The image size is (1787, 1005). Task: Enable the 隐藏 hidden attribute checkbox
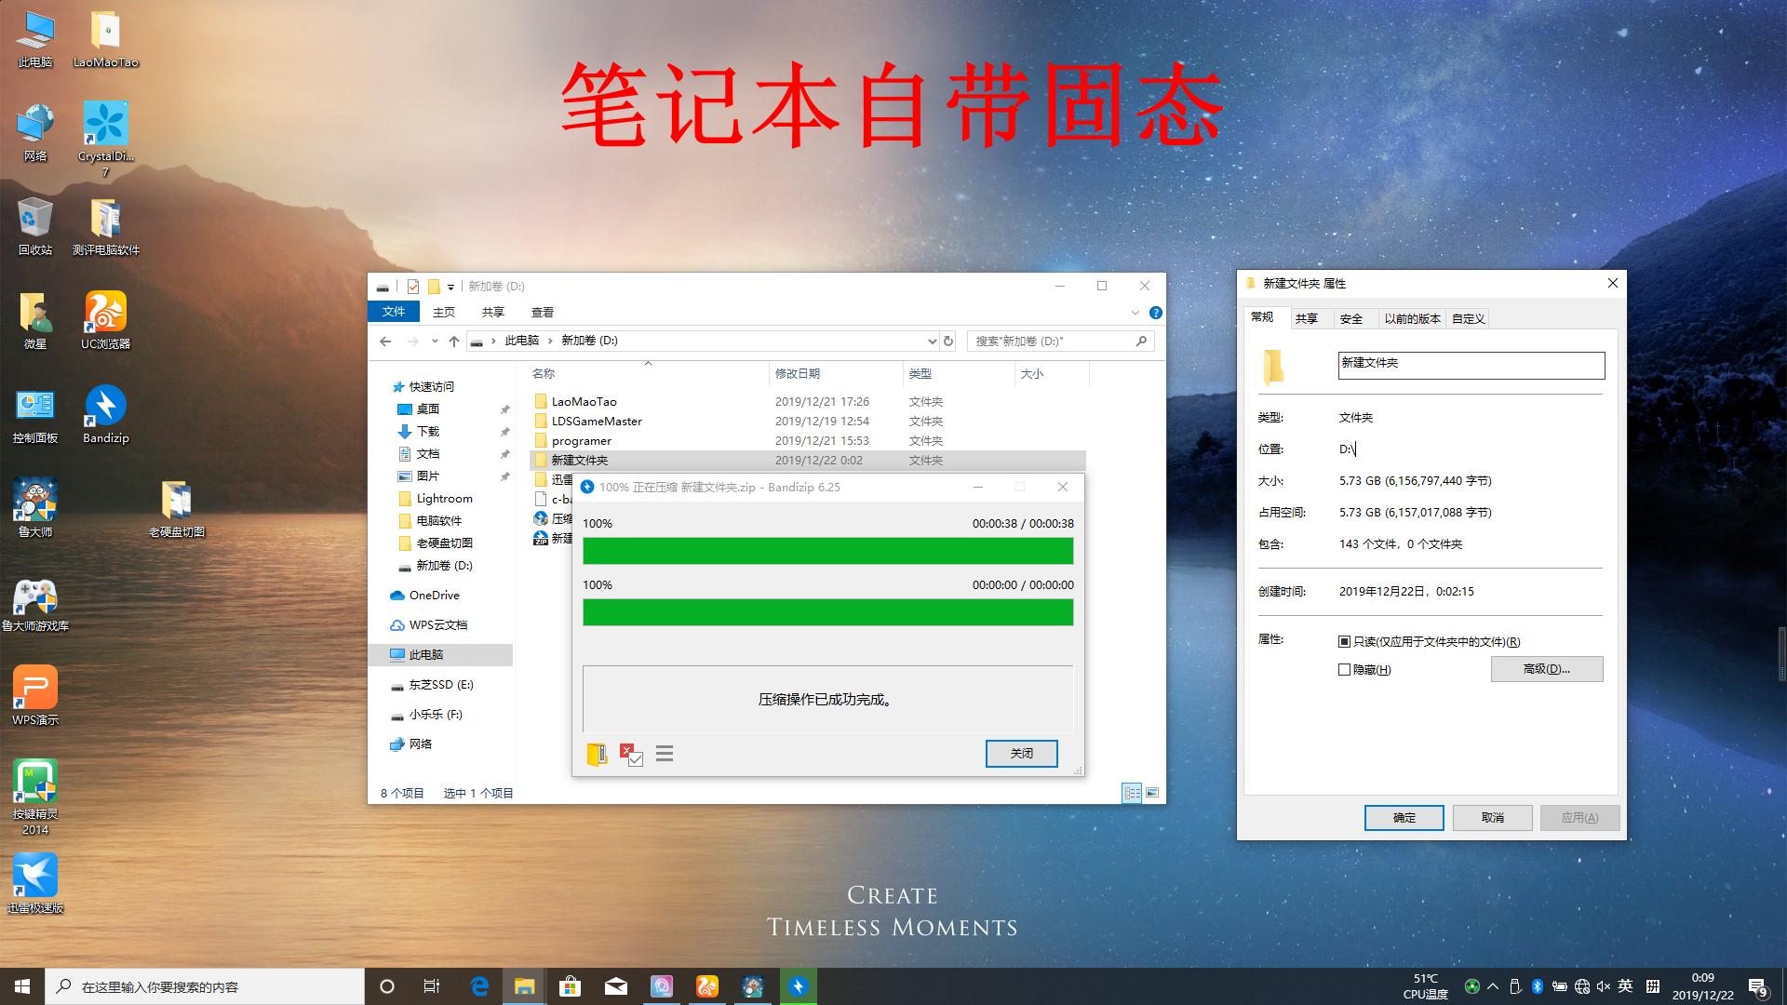click(1344, 669)
